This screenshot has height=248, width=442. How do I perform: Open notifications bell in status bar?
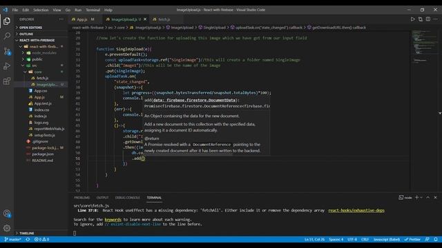point(436,239)
